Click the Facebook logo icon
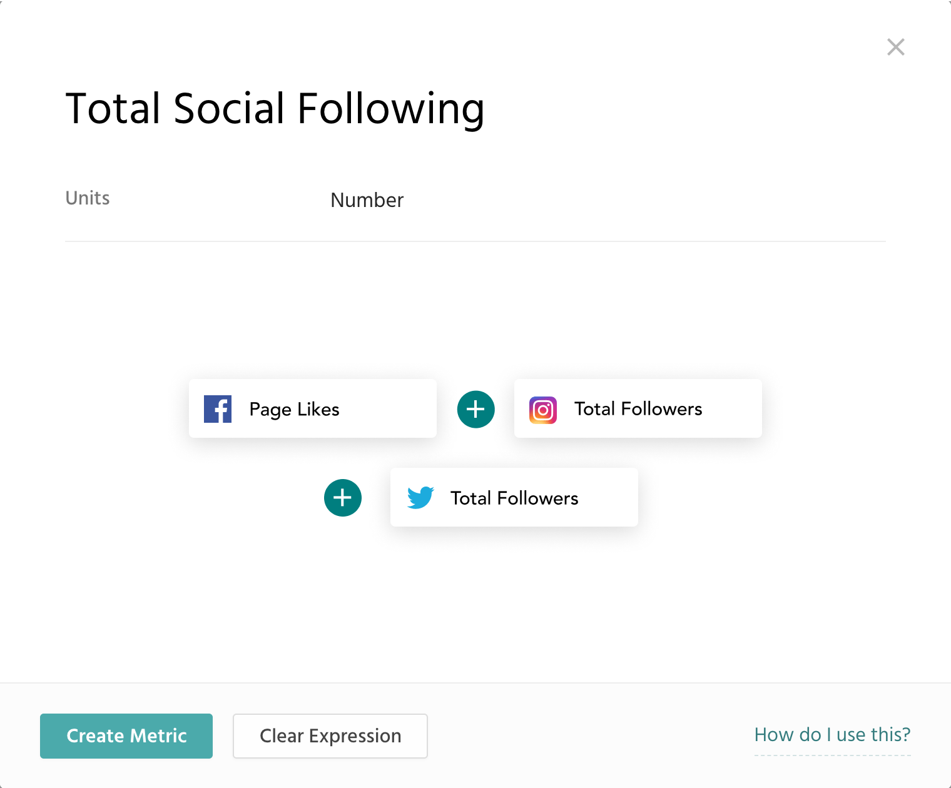This screenshot has height=788, width=951. pyautogui.click(x=218, y=409)
